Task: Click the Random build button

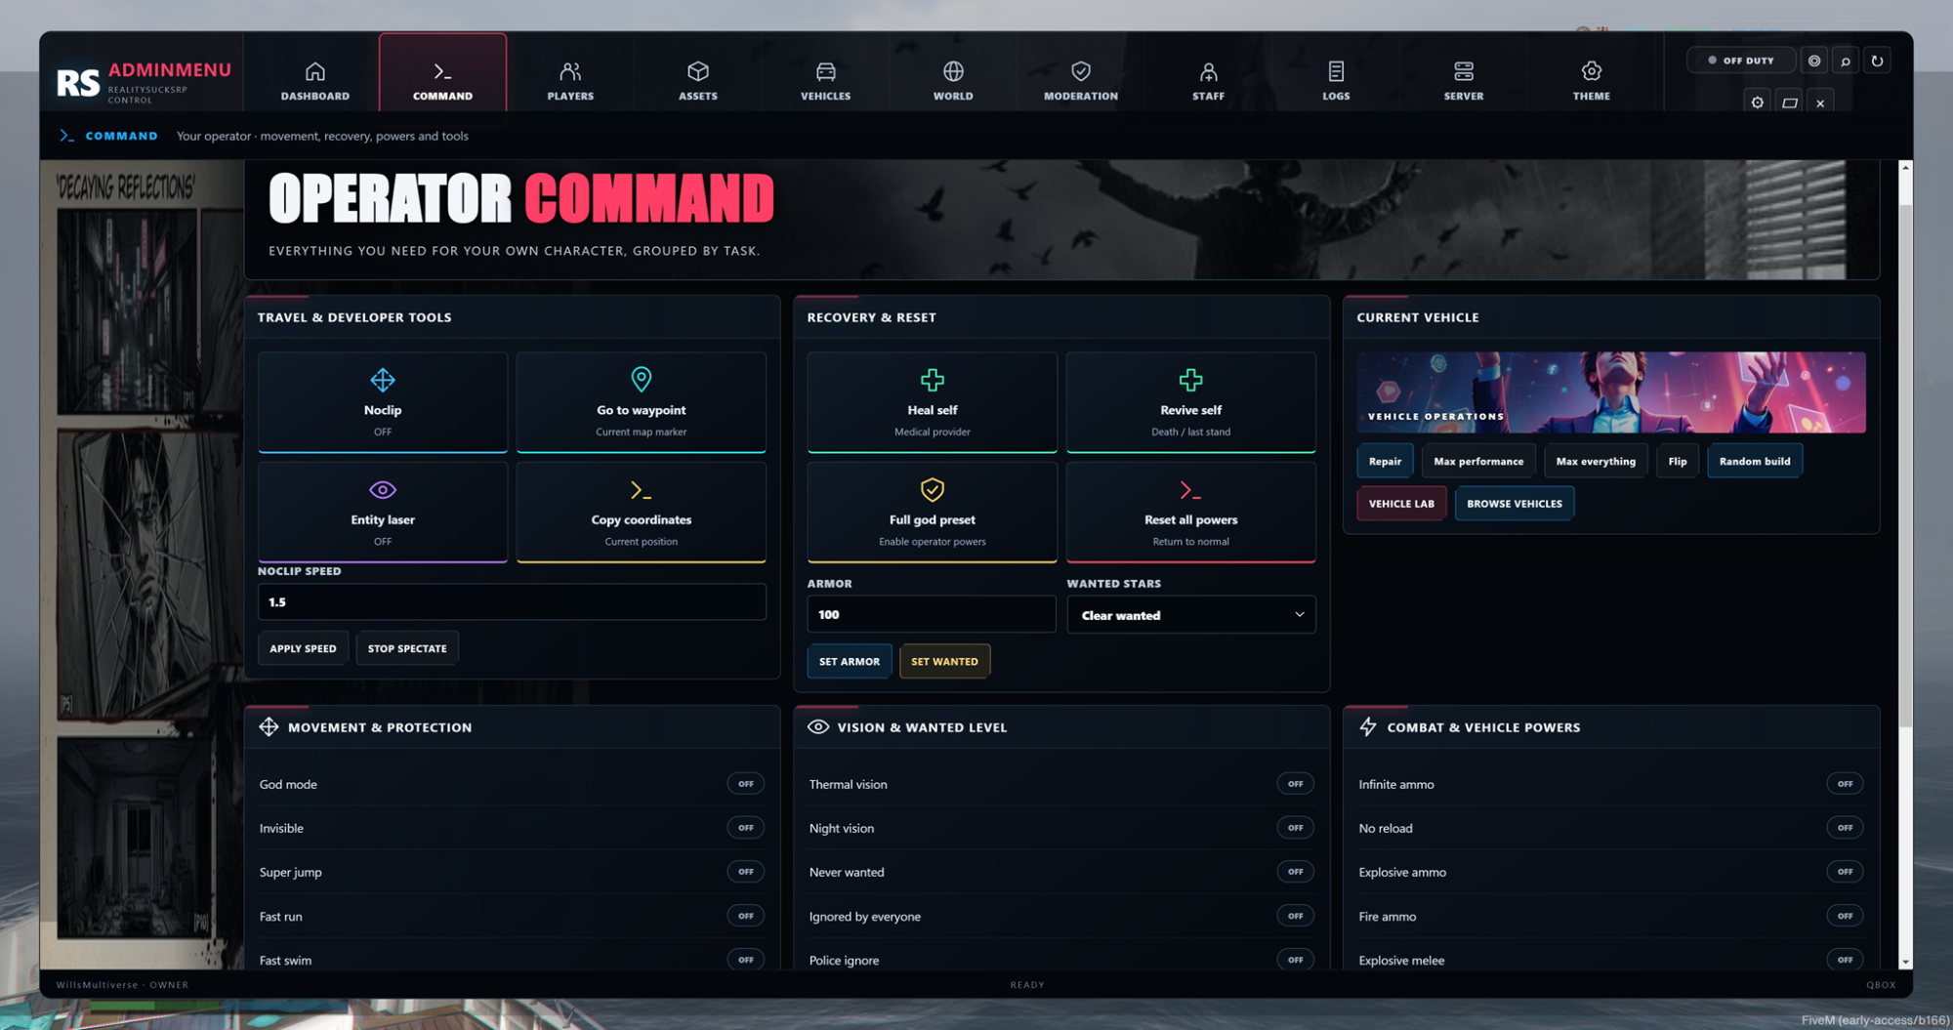Action: [1755, 461]
